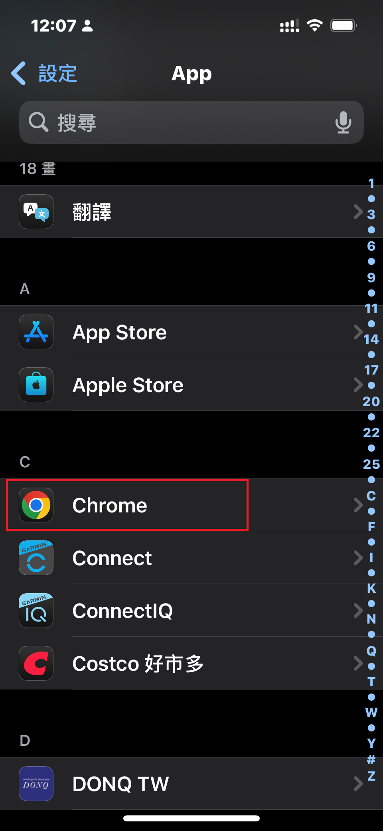The image size is (383, 831).
Task: Jump to letter W in index
Action: pos(371,712)
